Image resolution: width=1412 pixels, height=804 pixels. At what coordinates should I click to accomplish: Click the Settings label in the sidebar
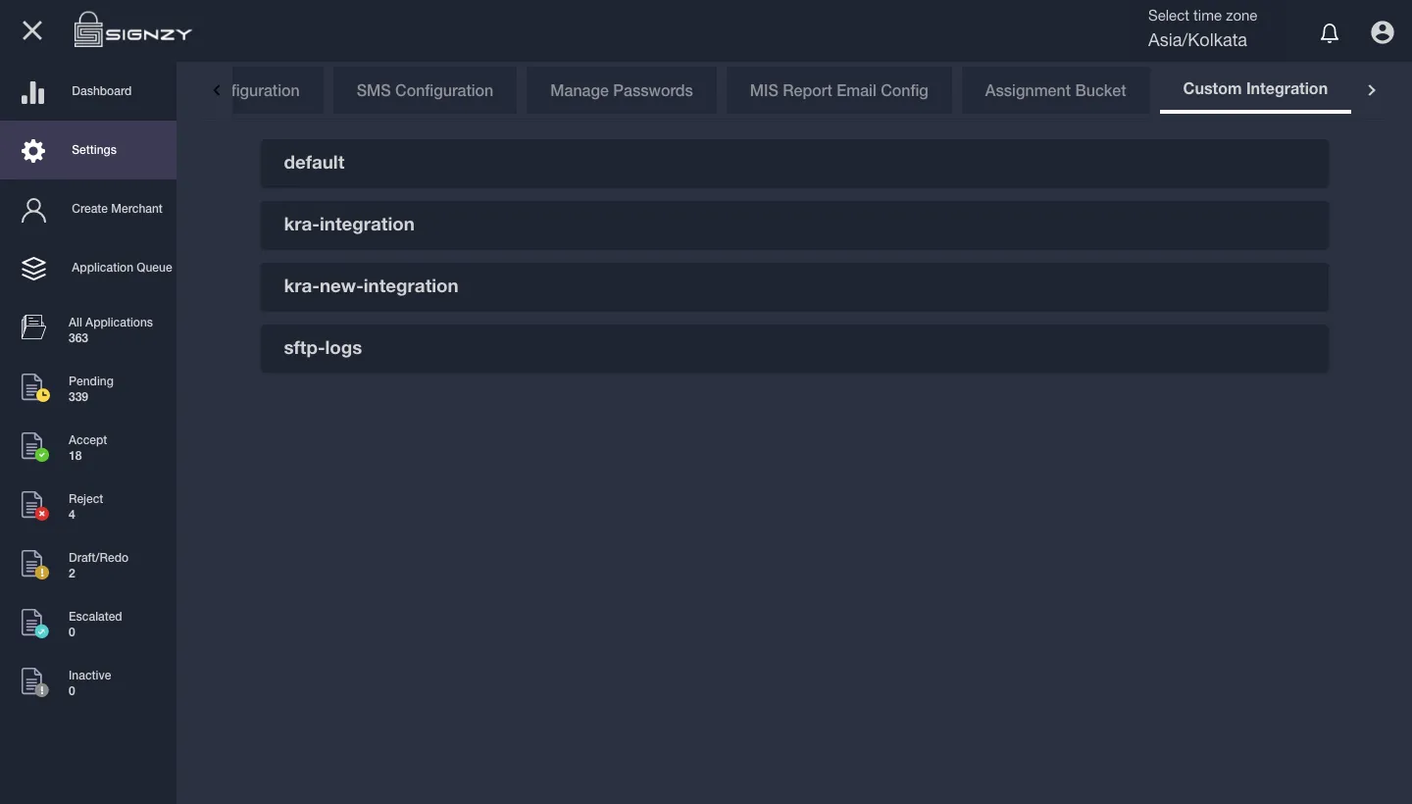click(94, 150)
